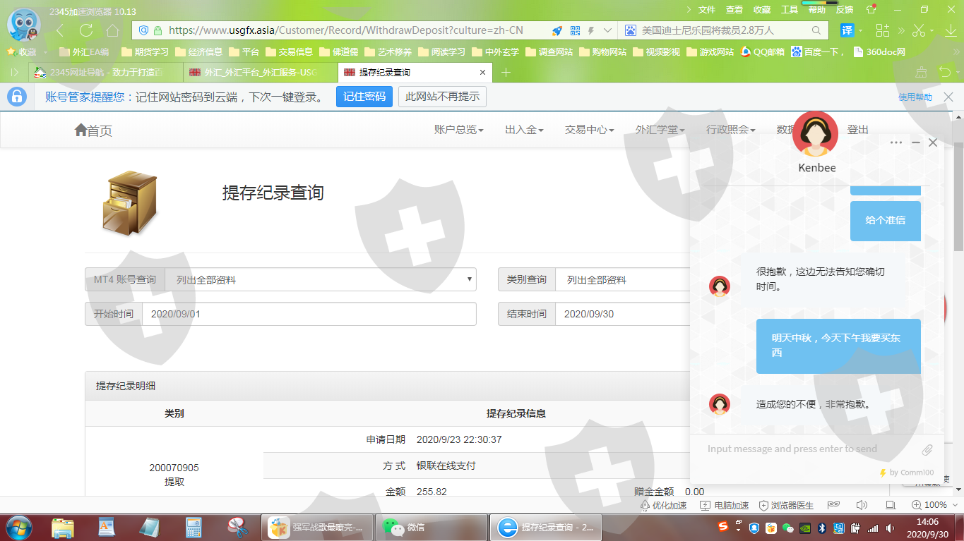Open chat options three-dots menu

(x=896, y=142)
